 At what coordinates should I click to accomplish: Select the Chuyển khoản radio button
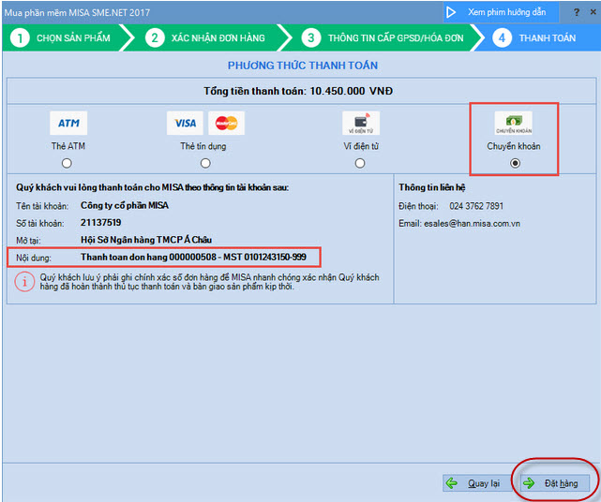pos(514,163)
